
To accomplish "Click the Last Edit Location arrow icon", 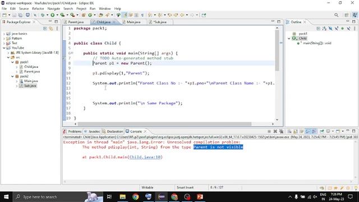I will (x=170, y=15).
